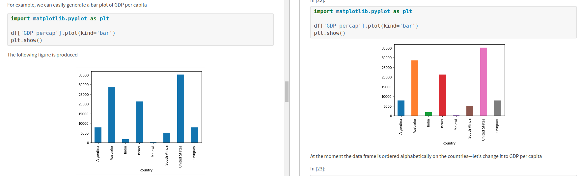Screen dimensions: 581x176
Task: Click the blue Argentina bar in right chart
Action: [x=401, y=108]
